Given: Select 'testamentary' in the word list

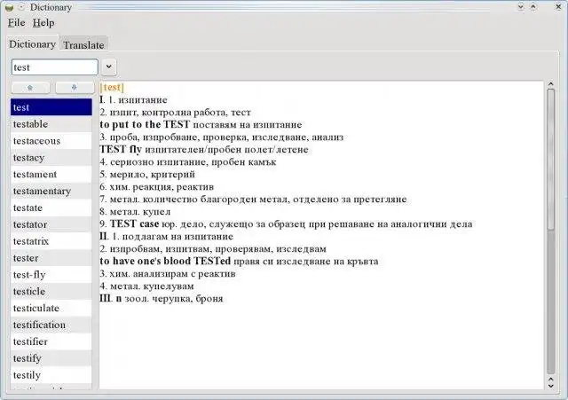Looking at the screenshot, I should click(x=51, y=191).
